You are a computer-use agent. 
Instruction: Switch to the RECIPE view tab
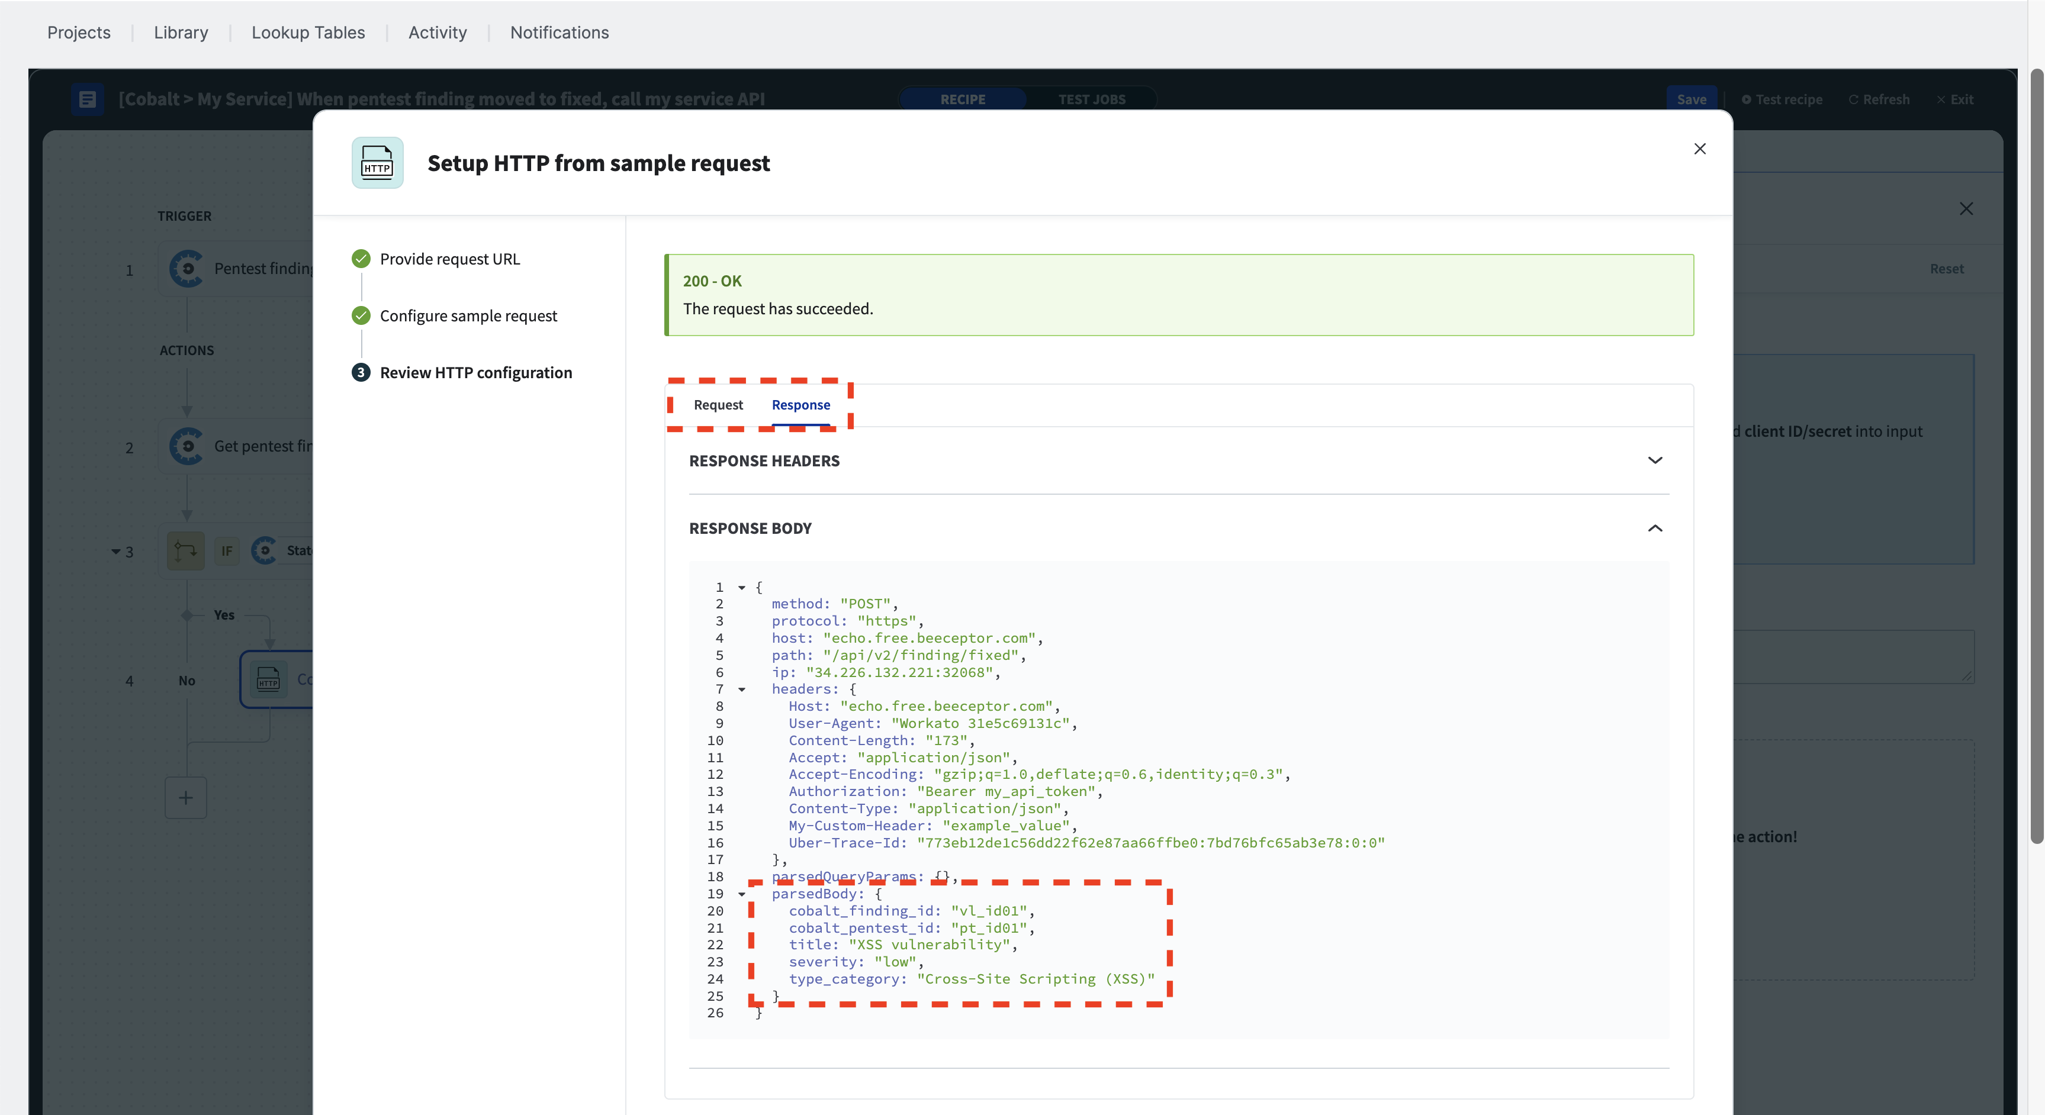pos(962,99)
